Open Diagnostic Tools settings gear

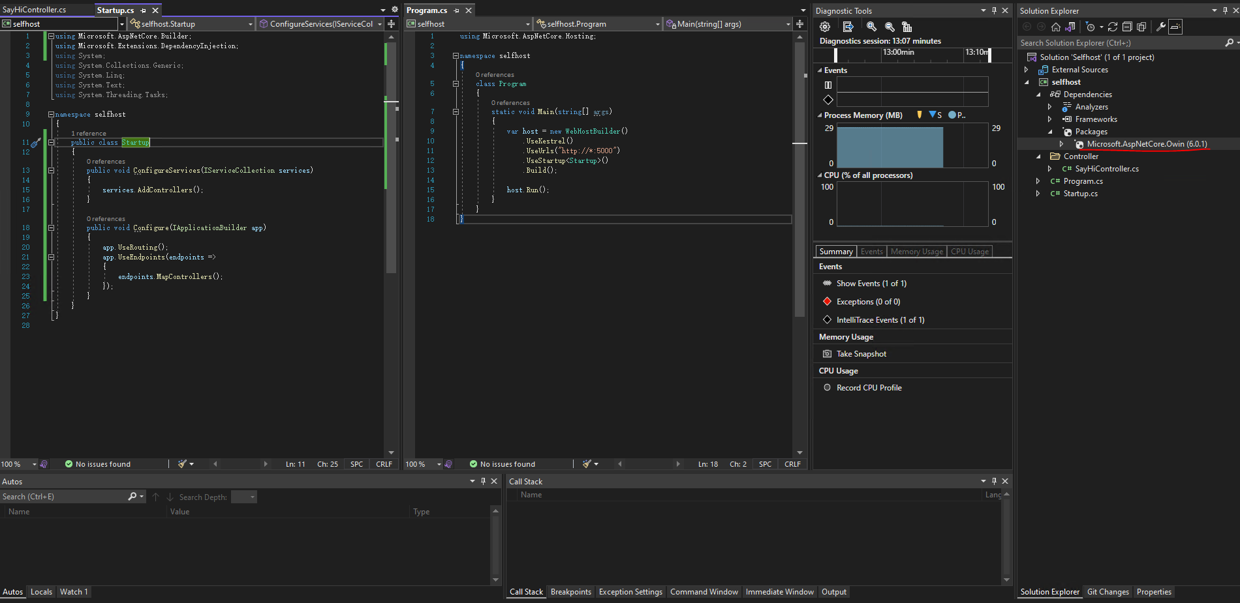pyautogui.click(x=825, y=27)
